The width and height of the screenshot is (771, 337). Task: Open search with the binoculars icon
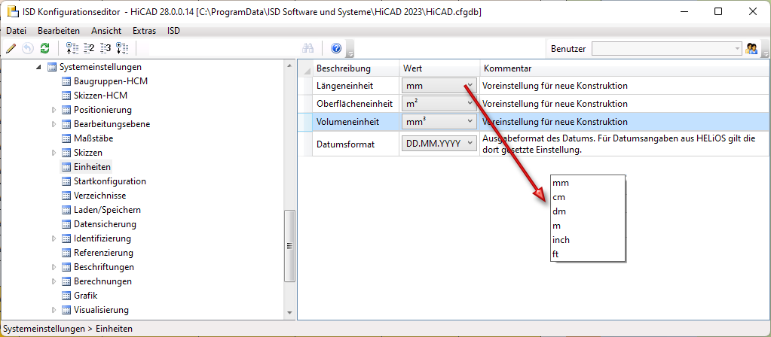[308, 48]
